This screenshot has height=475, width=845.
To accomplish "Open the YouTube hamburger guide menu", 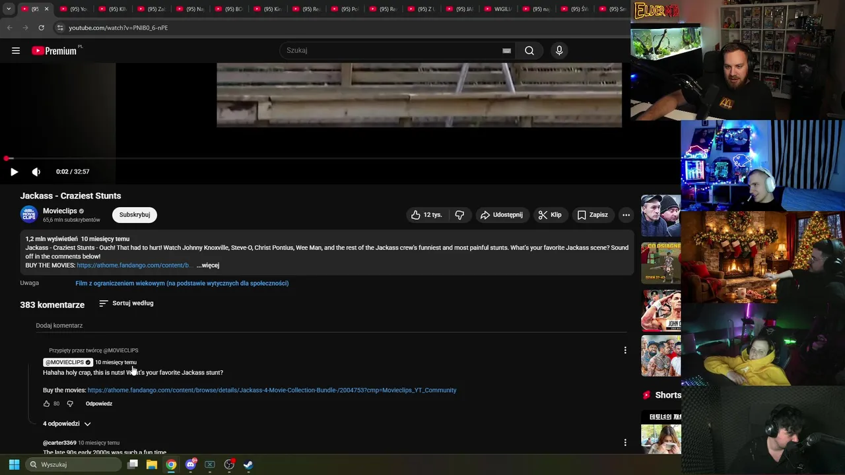I will click(16, 50).
